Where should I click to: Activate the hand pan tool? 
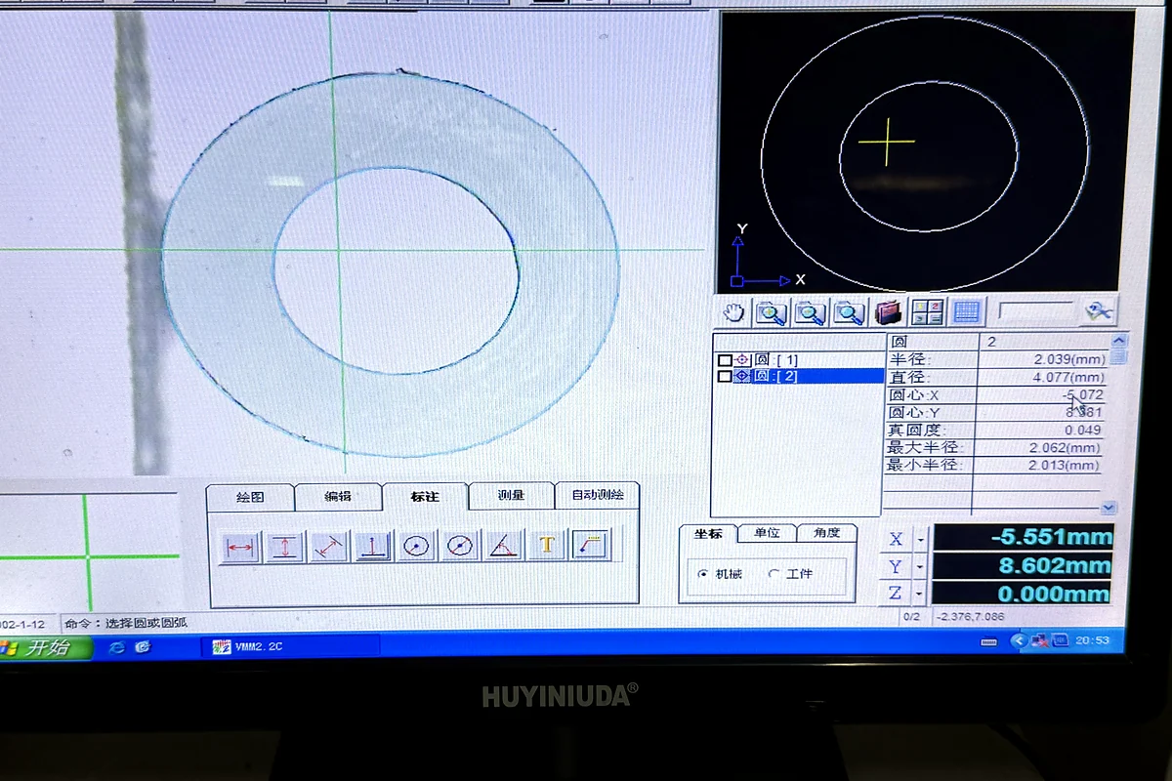point(733,313)
